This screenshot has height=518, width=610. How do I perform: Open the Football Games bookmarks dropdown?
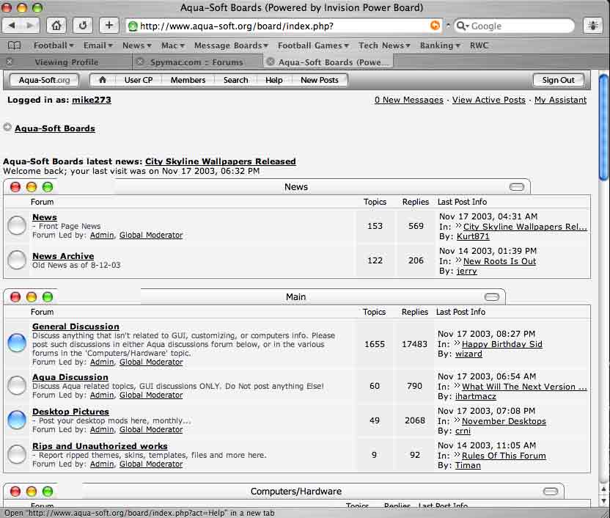tap(313, 45)
